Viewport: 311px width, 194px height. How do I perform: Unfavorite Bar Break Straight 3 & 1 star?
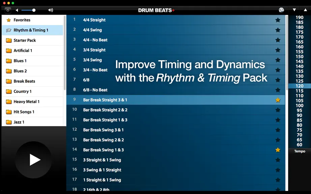click(278, 100)
